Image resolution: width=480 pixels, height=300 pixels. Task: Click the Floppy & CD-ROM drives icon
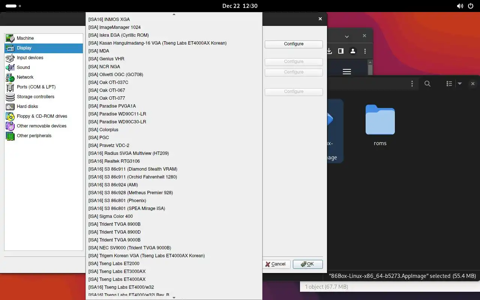[10, 116]
